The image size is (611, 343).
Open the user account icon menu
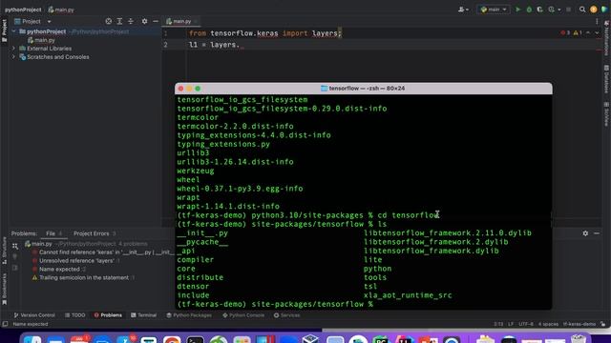click(463, 10)
